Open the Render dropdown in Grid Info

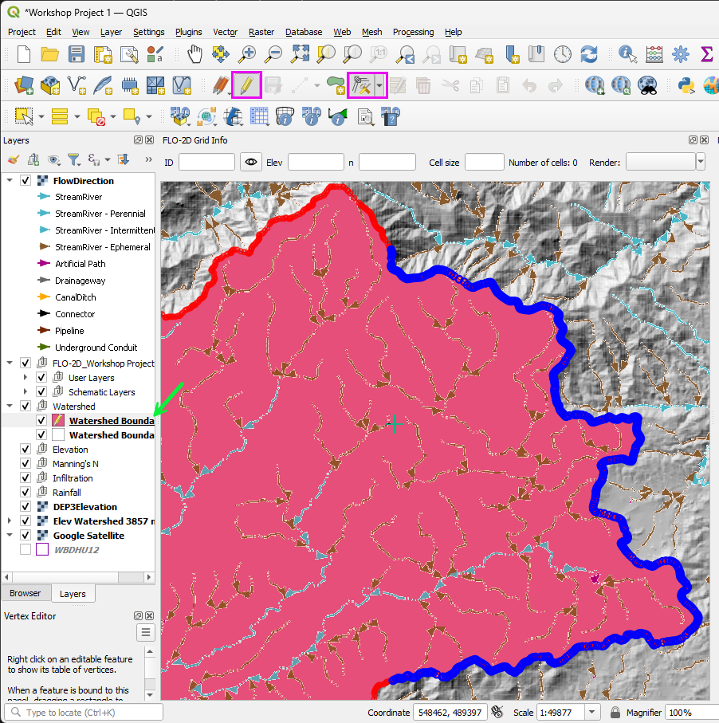(x=700, y=162)
